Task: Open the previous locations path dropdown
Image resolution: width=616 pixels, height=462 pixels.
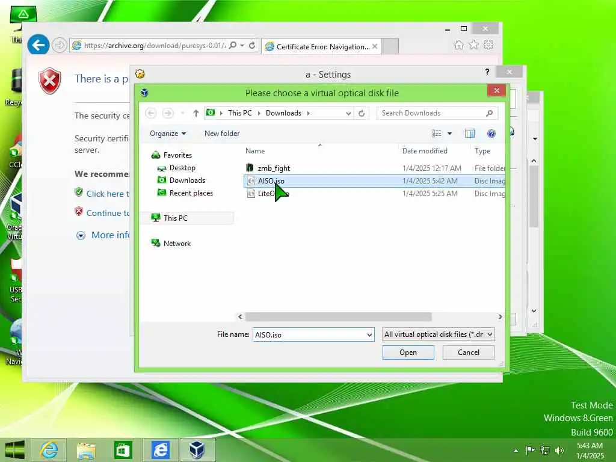Action: (348, 114)
